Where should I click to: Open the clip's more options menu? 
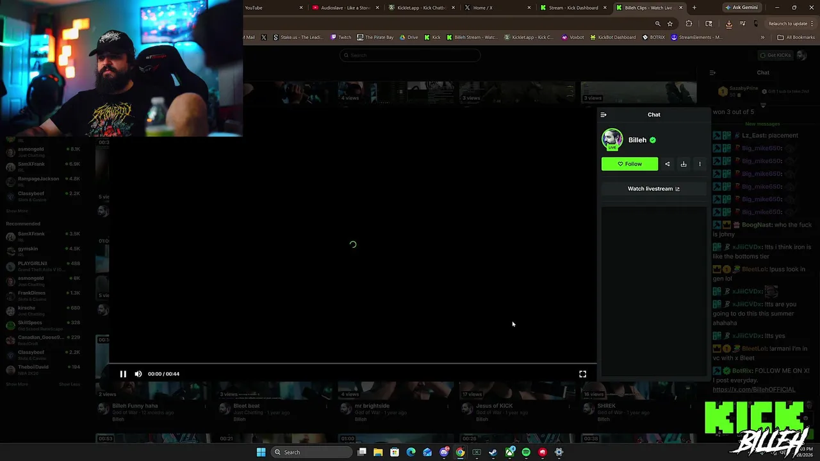(x=700, y=164)
